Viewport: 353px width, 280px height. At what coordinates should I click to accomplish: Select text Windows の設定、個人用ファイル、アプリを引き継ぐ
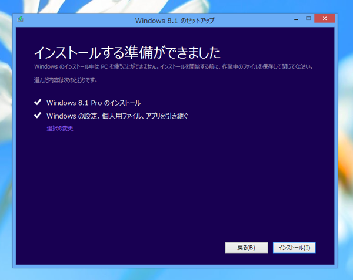pos(117,116)
